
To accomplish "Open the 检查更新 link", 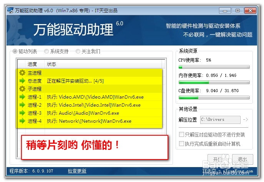I will [77, 171].
